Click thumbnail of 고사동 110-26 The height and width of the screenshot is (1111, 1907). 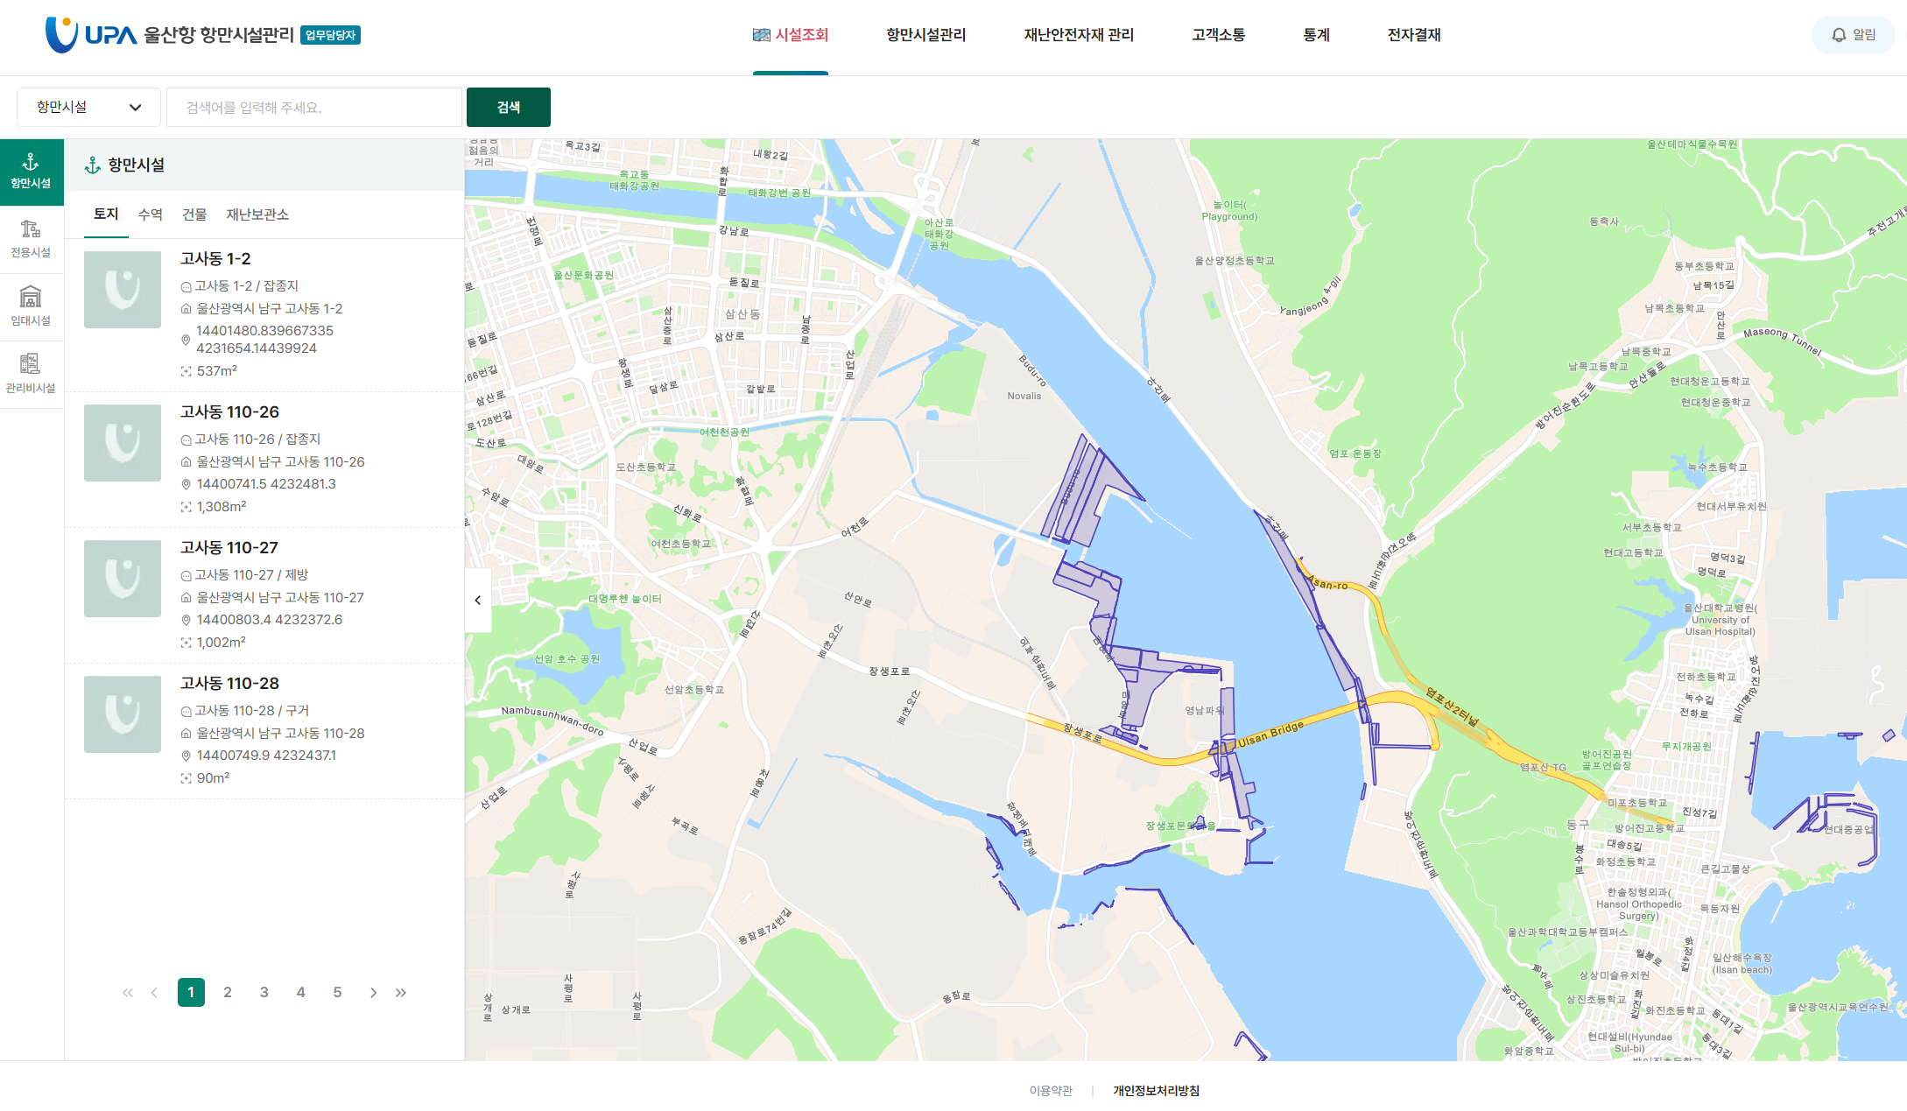click(x=123, y=443)
